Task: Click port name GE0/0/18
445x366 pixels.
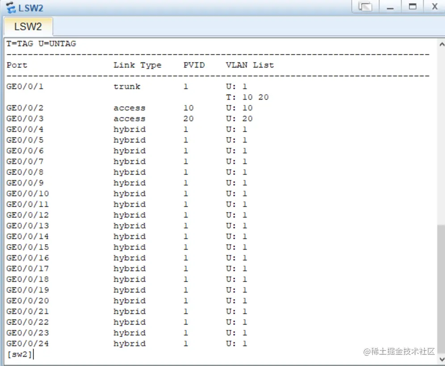Action: (28, 279)
